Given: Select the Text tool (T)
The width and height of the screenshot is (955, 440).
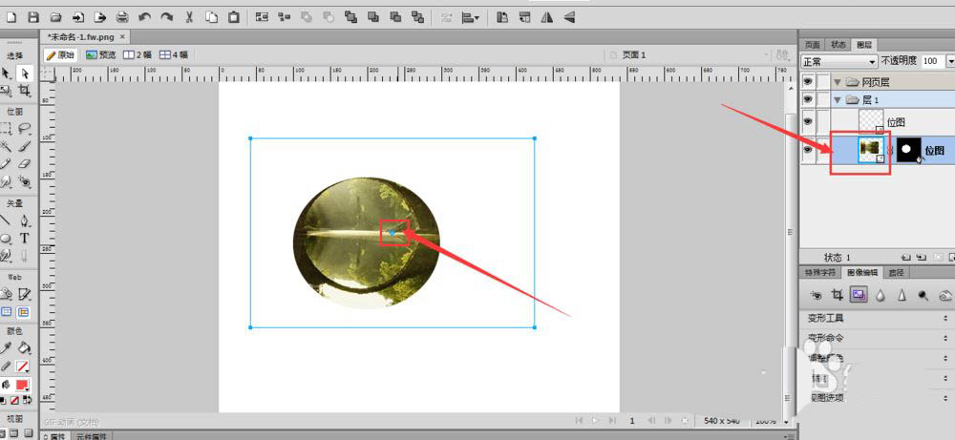Looking at the screenshot, I should coord(25,238).
